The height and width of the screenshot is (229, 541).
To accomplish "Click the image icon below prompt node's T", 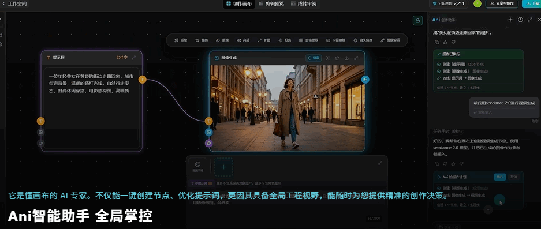I will click(x=41, y=132).
